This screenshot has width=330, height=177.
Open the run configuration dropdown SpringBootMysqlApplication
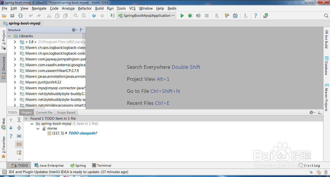pos(147,16)
